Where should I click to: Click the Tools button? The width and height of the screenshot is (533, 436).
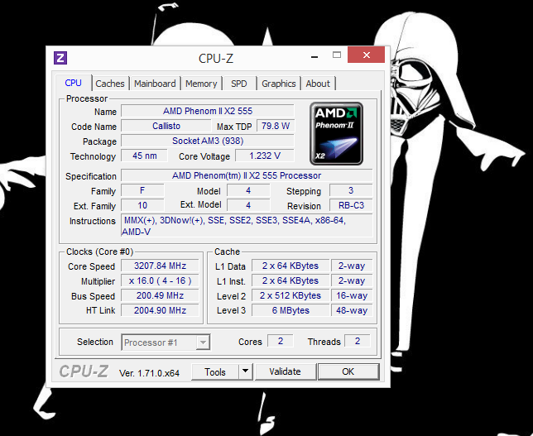pos(215,371)
